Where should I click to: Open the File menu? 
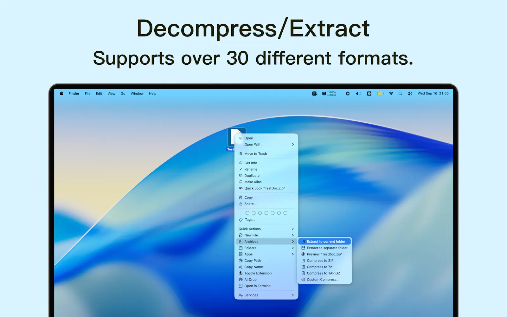tap(87, 94)
